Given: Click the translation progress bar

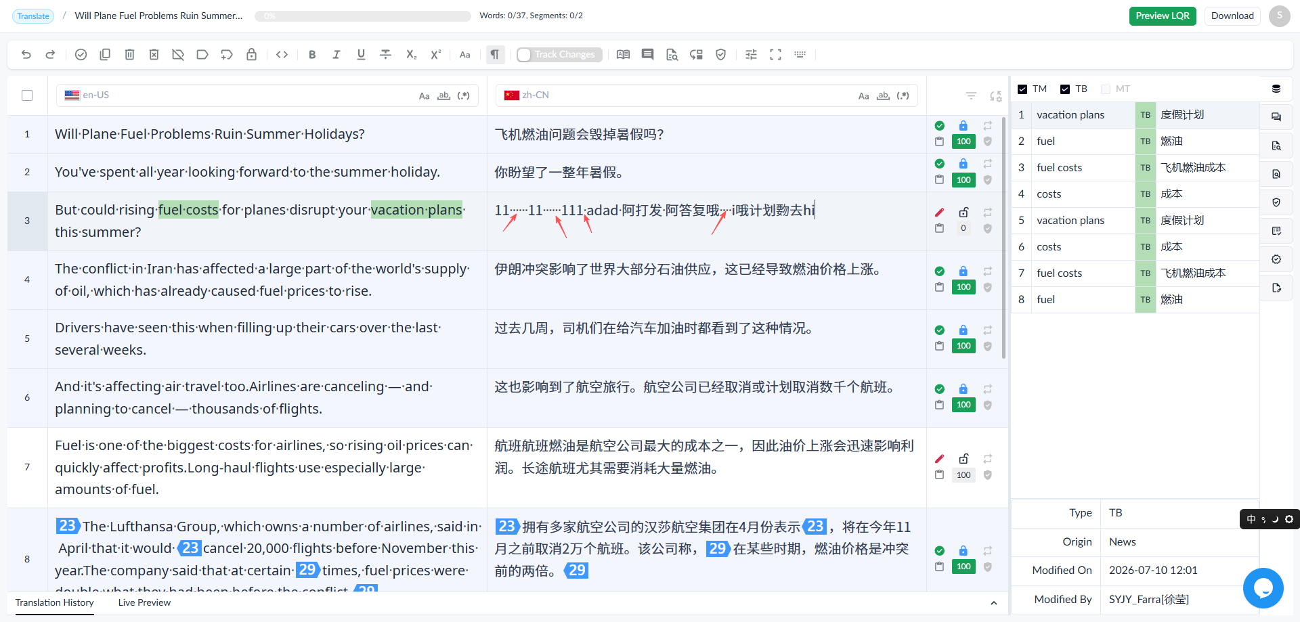Looking at the screenshot, I should pos(363,16).
